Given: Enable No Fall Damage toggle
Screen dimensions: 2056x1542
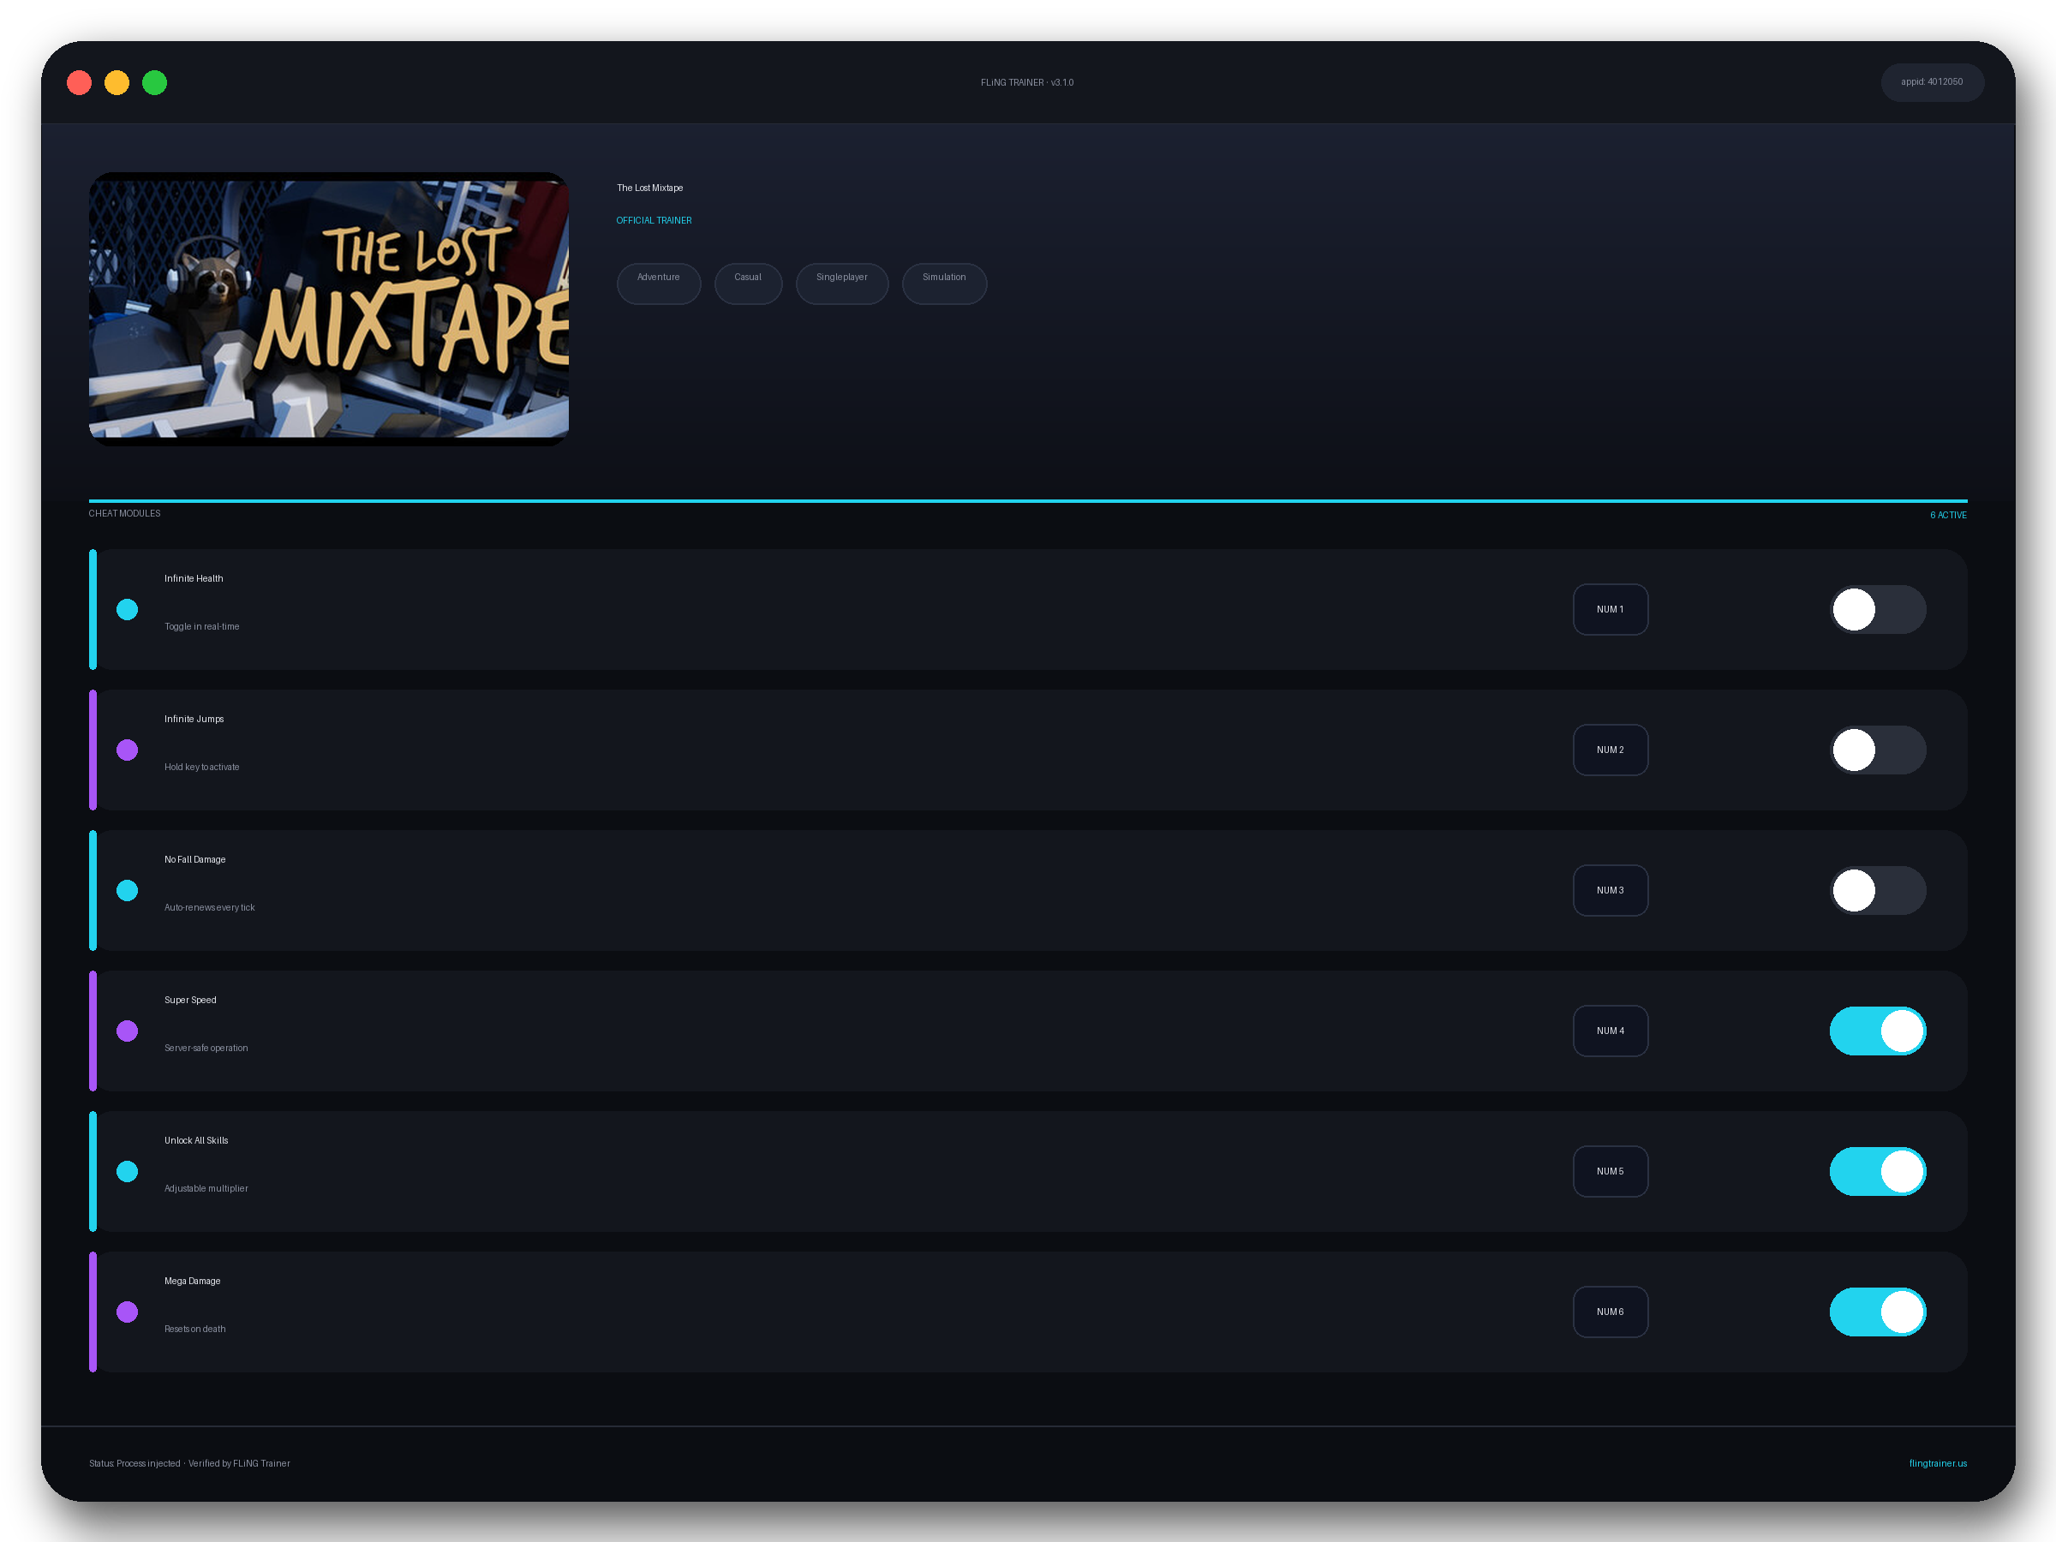Looking at the screenshot, I should pyautogui.click(x=1878, y=890).
